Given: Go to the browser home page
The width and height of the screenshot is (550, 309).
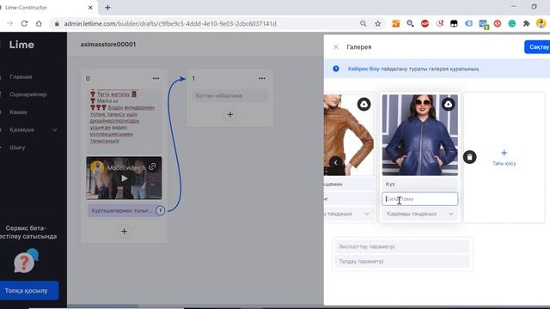Looking at the screenshot, I should click(x=39, y=23).
